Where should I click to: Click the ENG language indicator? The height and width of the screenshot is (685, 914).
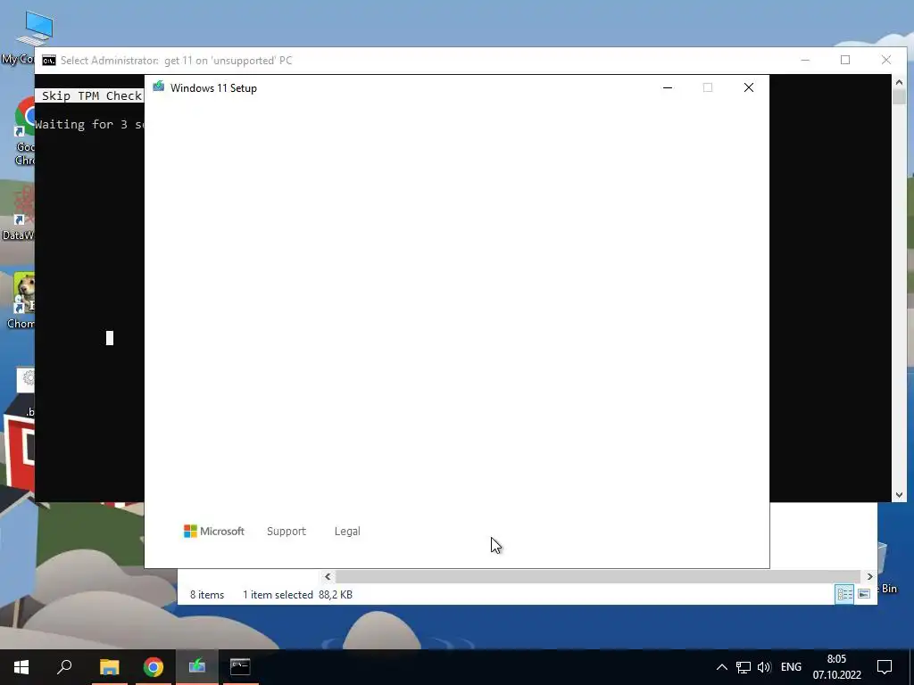click(791, 667)
